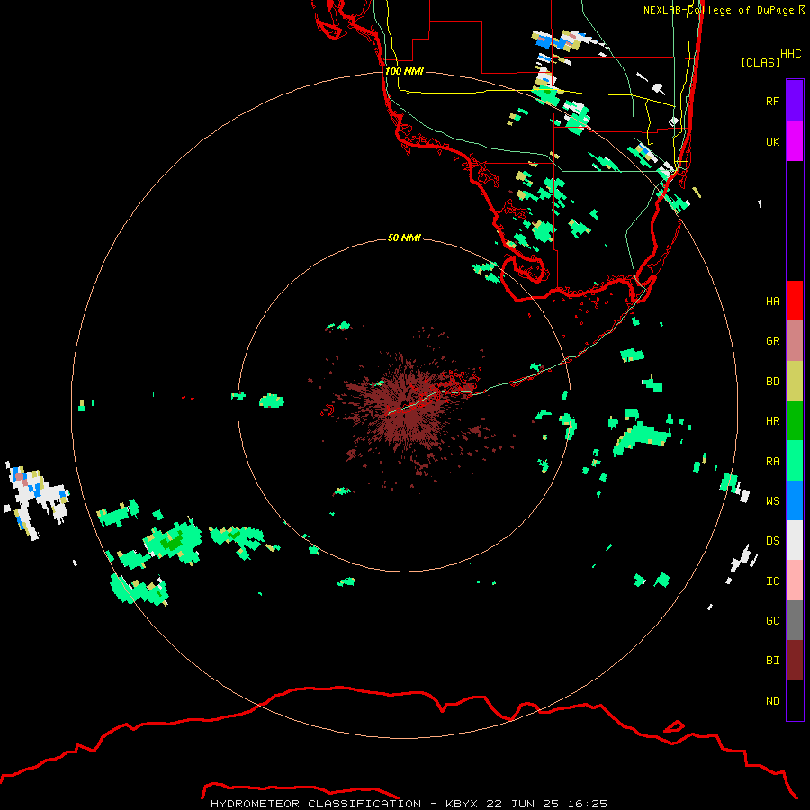Click the 22 JUN 25 date stamp
This screenshot has width=810, height=810.
pyautogui.click(x=523, y=804)
